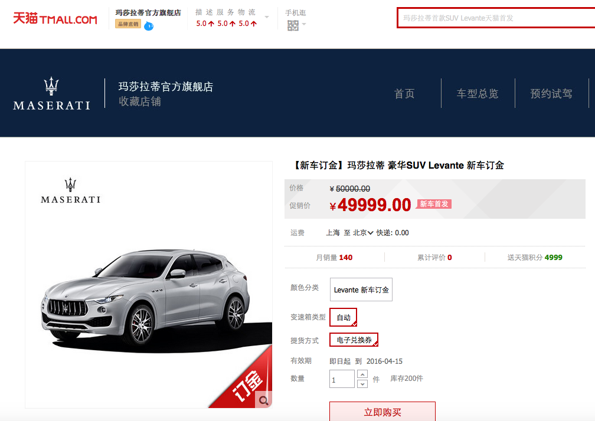
Task: Click the Tmall.com logo
Action: point(55,19)
